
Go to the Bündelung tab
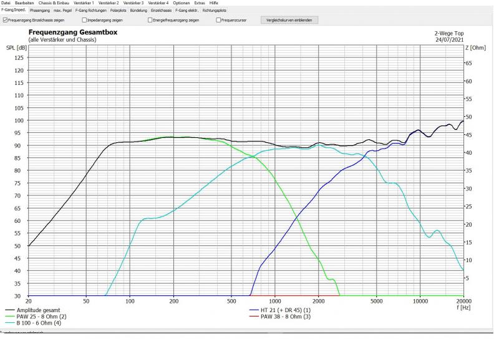138,11
